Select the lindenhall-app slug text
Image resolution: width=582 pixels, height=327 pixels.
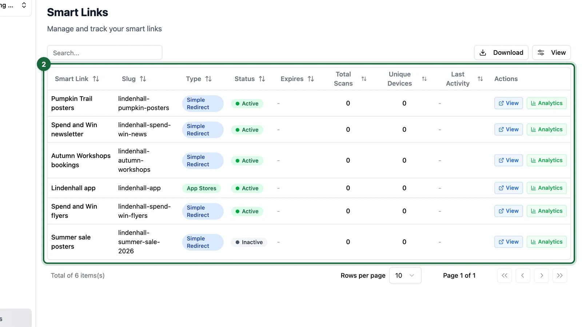[139, 188]
